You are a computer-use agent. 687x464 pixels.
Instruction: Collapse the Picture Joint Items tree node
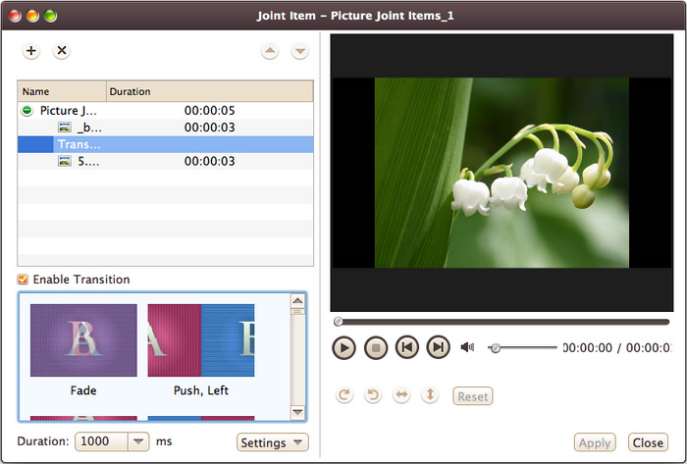(x=27, y=111)
